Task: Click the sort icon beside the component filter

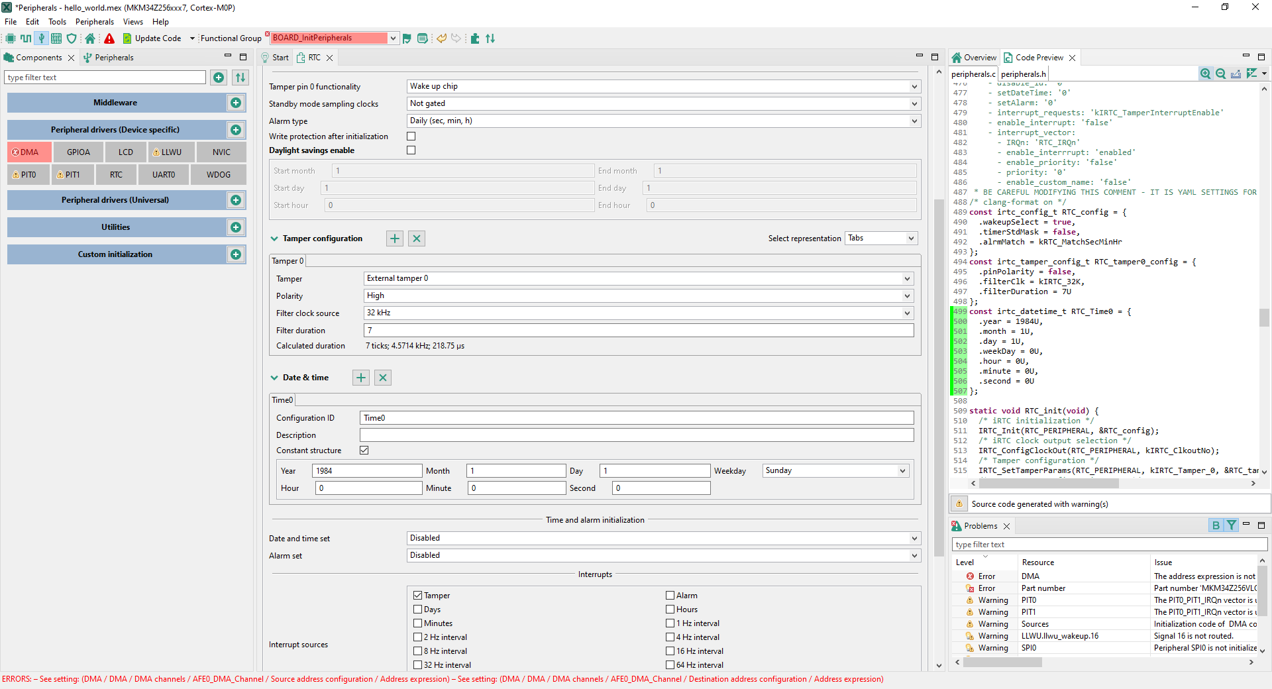Action: click(x=240, y=78)
